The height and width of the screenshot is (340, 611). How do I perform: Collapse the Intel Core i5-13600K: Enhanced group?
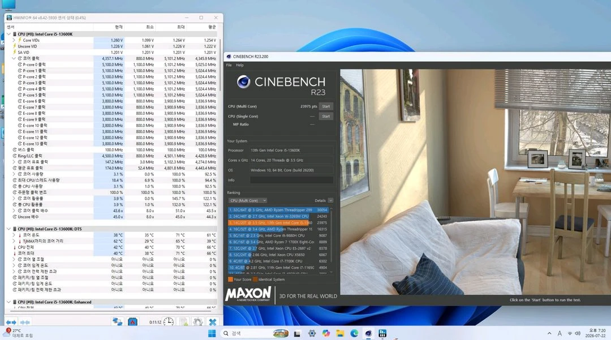(x=8, y=302)
